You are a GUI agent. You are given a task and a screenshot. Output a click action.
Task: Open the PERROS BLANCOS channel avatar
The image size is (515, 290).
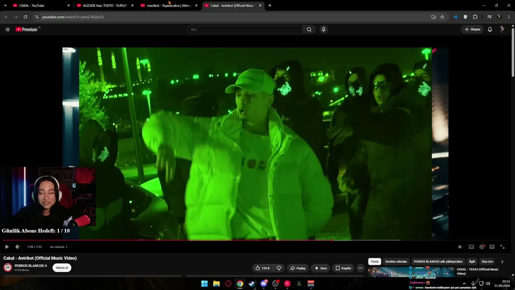pos(8,267)
